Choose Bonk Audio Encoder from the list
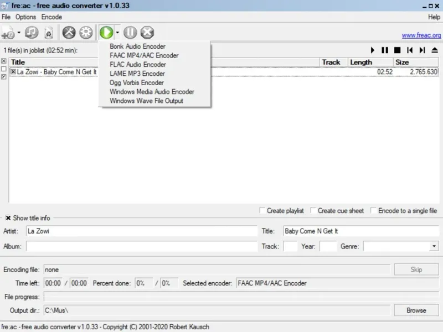This screenshot has width=443, height=332. 137,46
